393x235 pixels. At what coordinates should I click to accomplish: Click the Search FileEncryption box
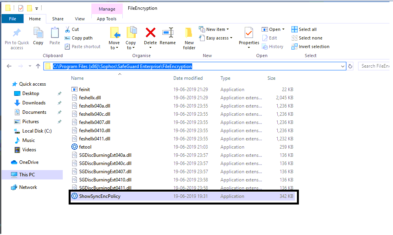(x=375, y=66)
